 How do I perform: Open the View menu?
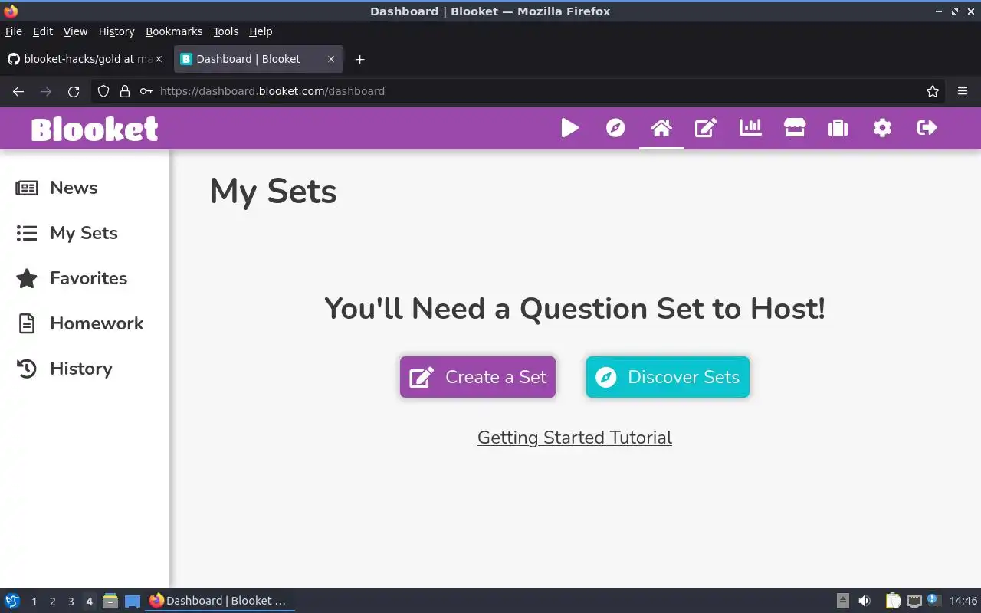(x=75, y=31)
